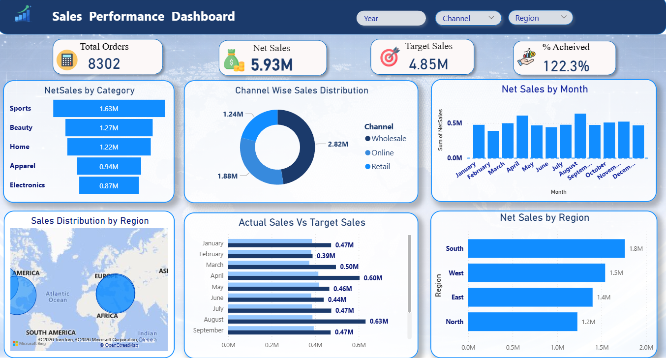
Task: Click the Sales Performance Dashboard title
Action: (144, 16)
